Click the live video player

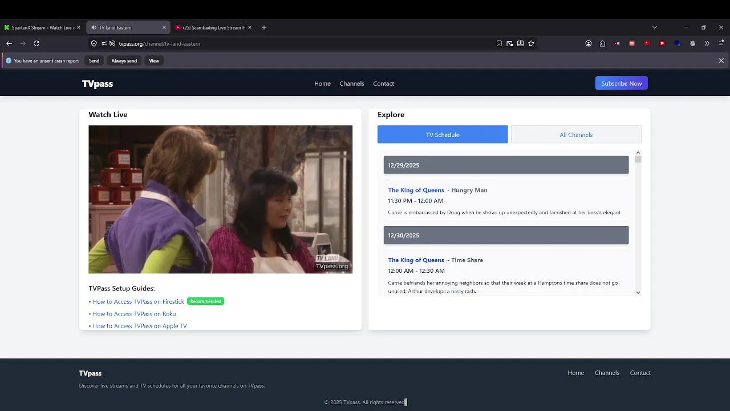(220, 199)
